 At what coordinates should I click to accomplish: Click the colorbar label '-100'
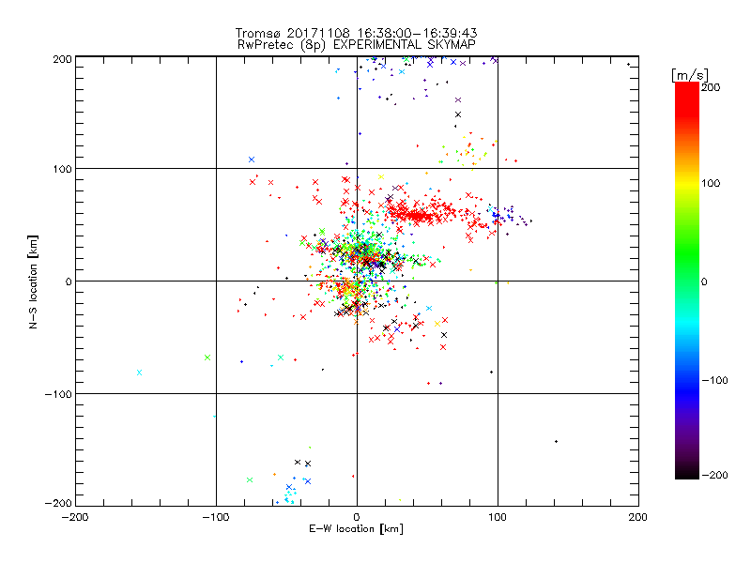coord(714,380)
